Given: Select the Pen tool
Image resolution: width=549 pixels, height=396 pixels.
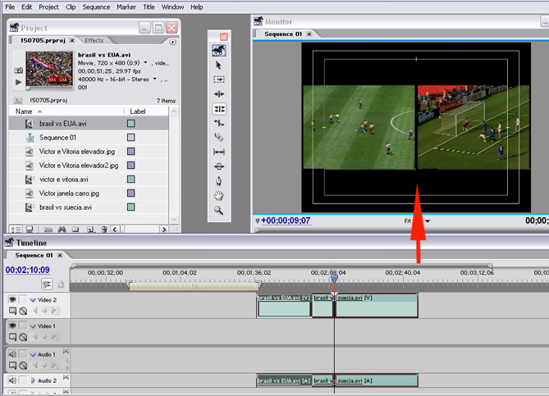Looking at the screenshot, I should [219, 180].
